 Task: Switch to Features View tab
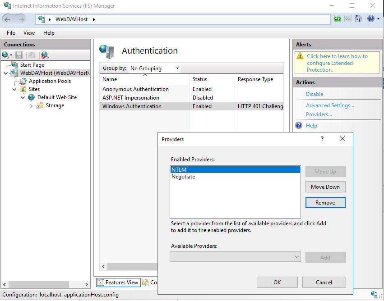click(118, 283)
